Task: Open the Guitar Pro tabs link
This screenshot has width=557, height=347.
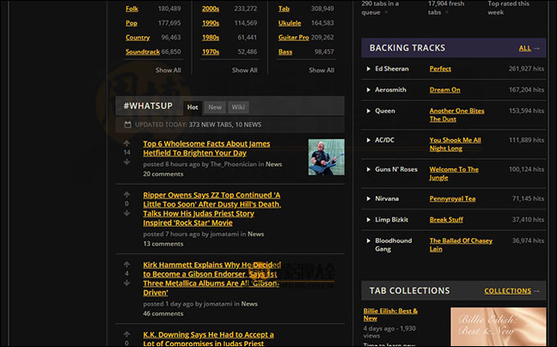Action: [x=293, y=38]
